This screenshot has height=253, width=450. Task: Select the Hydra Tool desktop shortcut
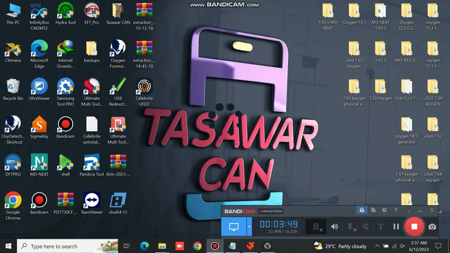(x=66, y=14)
